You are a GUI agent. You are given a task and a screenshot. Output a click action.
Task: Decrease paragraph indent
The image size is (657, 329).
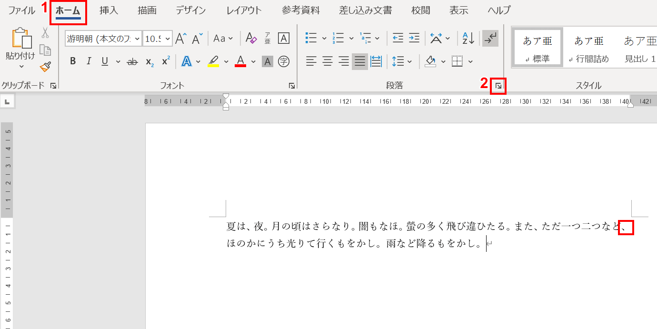tap(398, 38)
